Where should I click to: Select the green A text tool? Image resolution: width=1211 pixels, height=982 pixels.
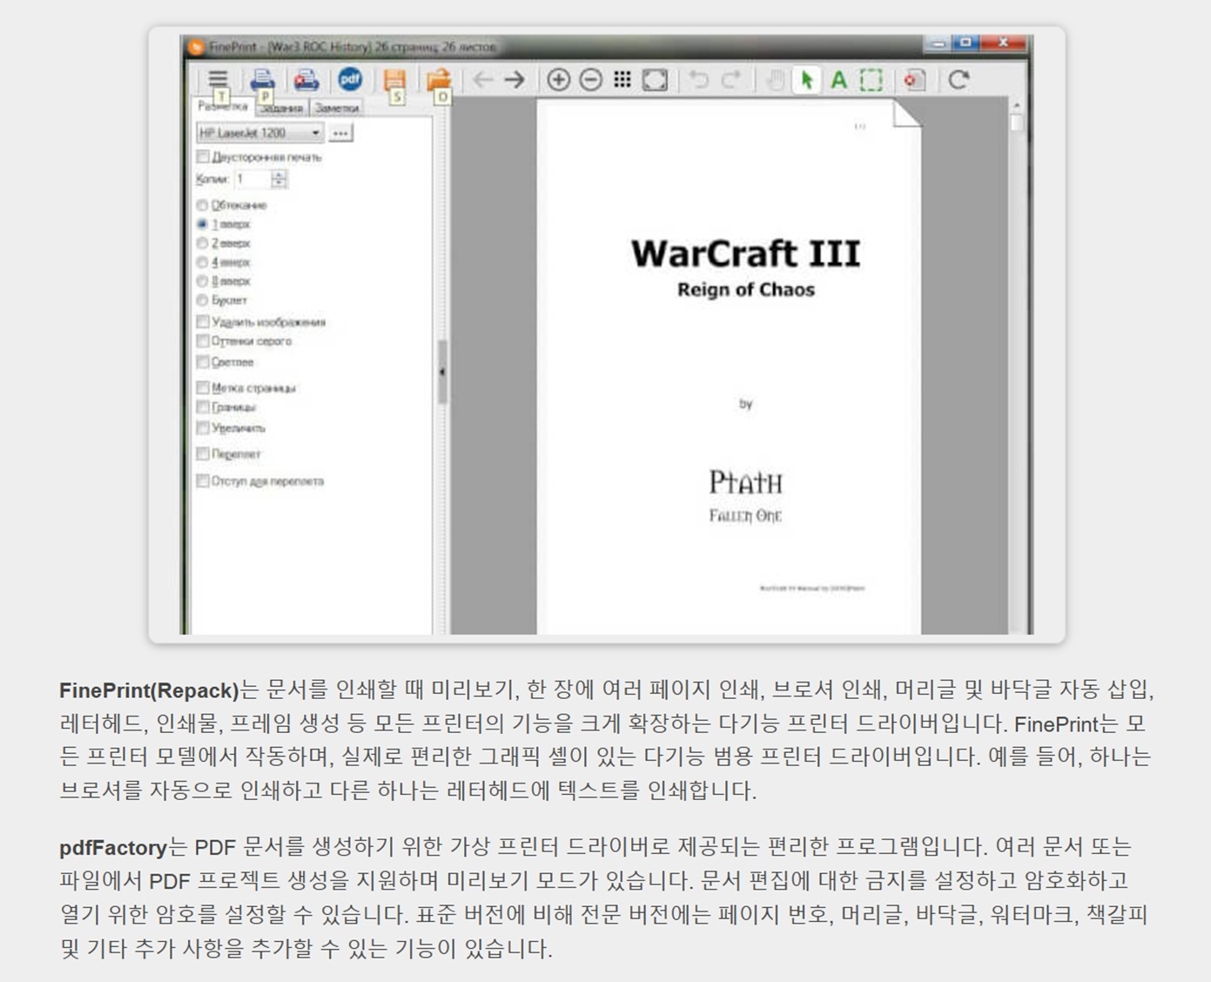(x=838, y=80)
